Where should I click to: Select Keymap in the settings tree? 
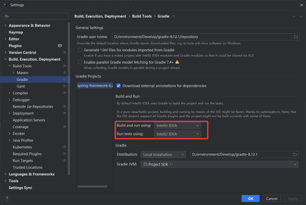[16, 32]
